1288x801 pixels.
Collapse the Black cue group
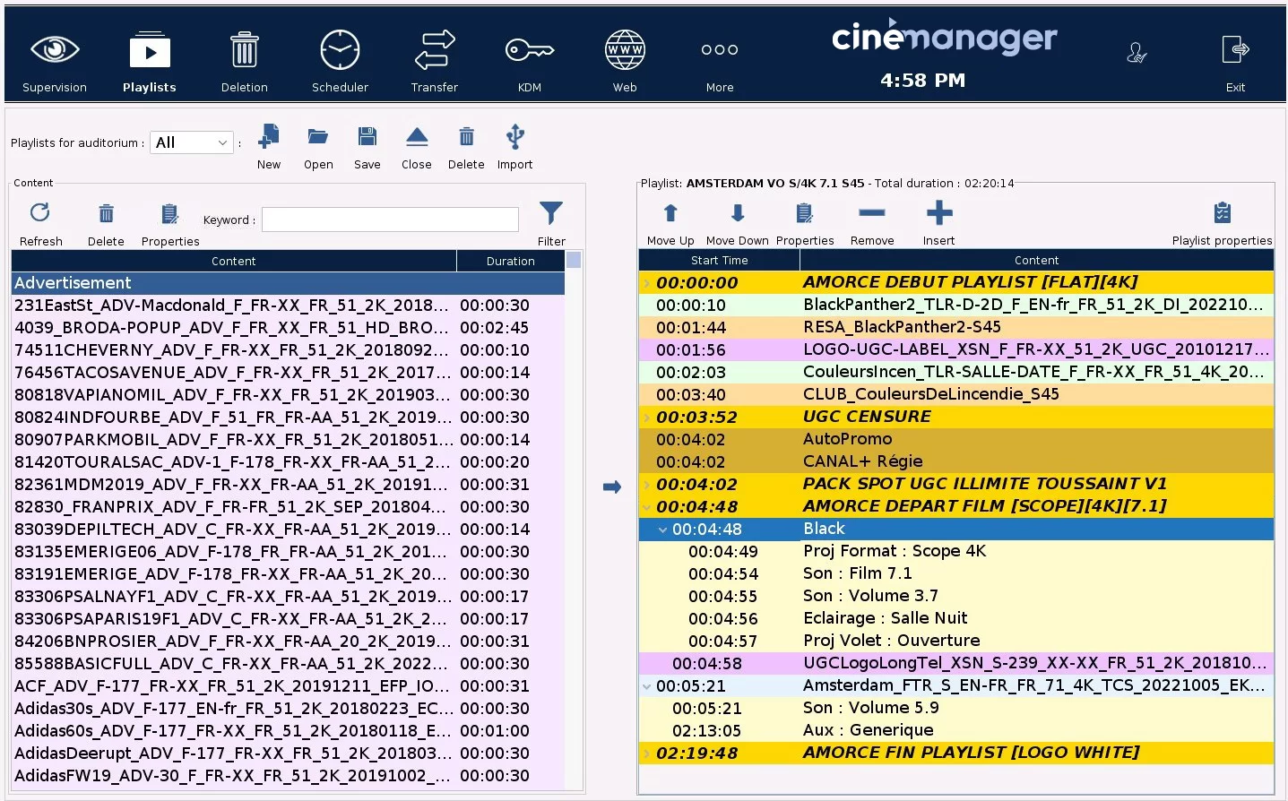click(662, 530)
